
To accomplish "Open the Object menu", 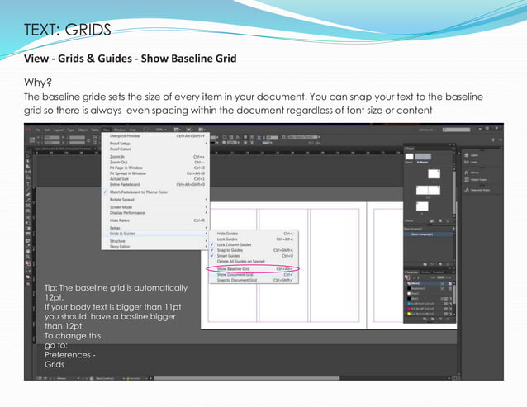I will (x=83, y=130).
